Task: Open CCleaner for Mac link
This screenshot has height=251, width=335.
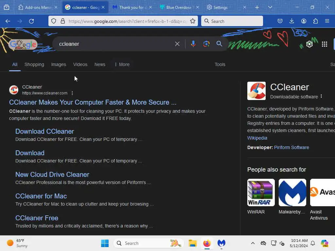Action: tap(41, 196)
